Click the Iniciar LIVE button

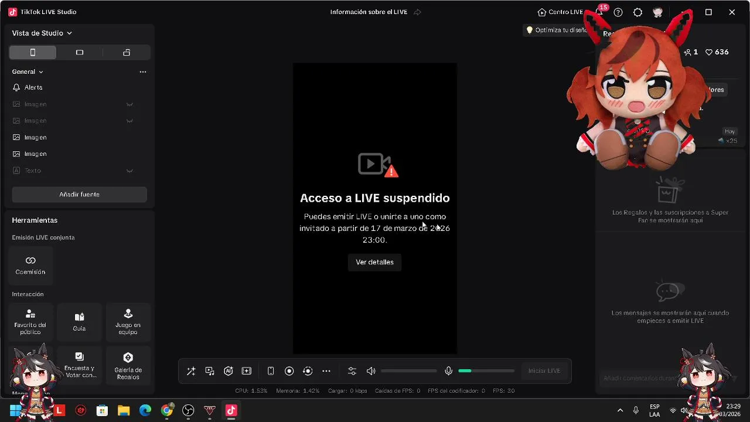click(544, 371)
